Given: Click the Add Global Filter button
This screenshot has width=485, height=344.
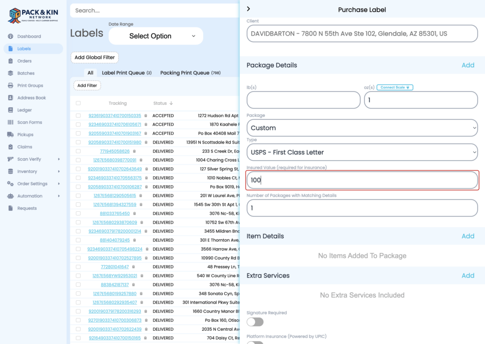Looking at the screenshot, I should (x=95, y=57).
